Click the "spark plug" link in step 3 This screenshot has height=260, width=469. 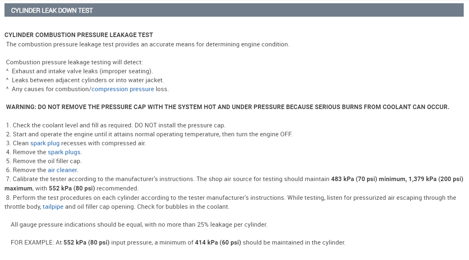click(45, 143)
